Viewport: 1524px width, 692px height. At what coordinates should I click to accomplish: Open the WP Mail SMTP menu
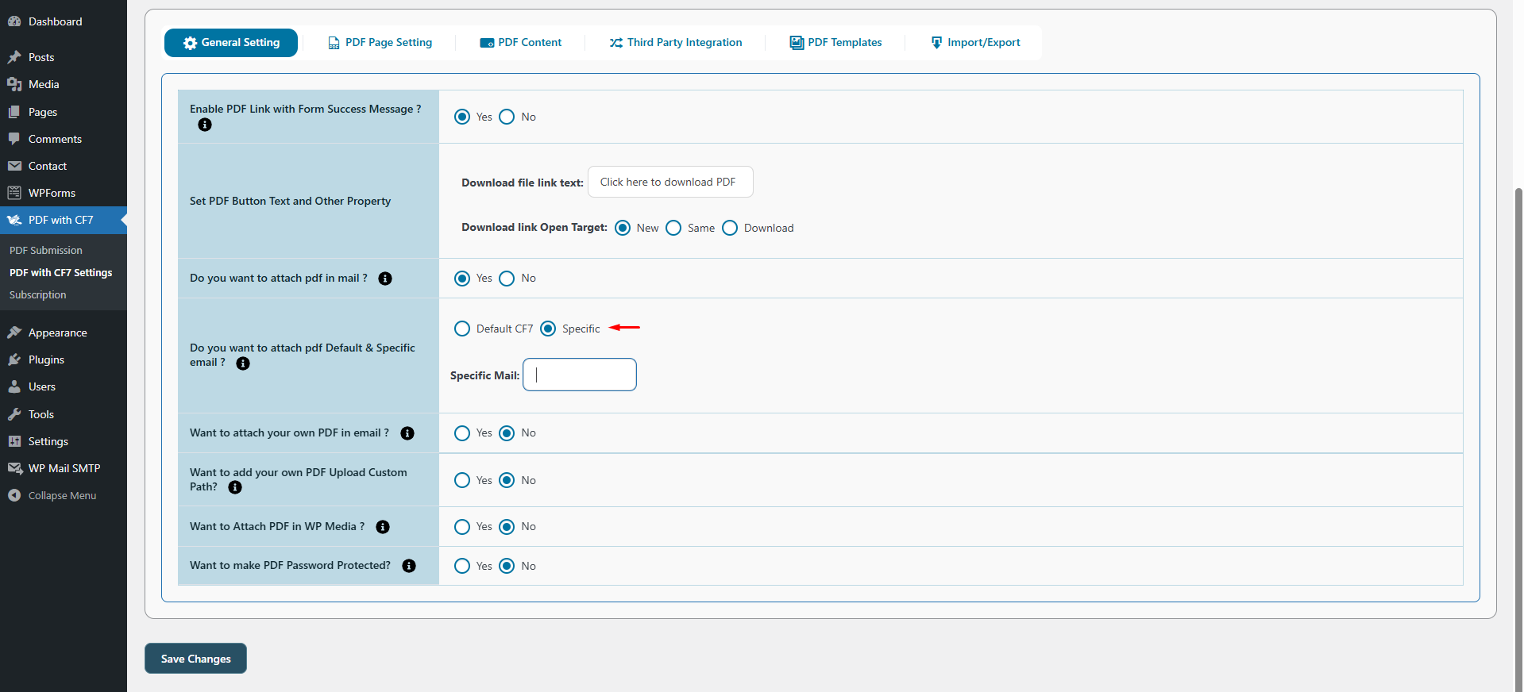tap(64, 468)
